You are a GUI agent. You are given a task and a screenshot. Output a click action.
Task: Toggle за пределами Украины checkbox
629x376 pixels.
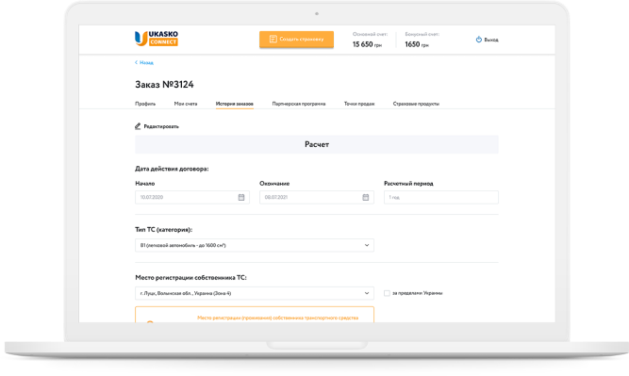pyautogui.click(x=387, y=293)
